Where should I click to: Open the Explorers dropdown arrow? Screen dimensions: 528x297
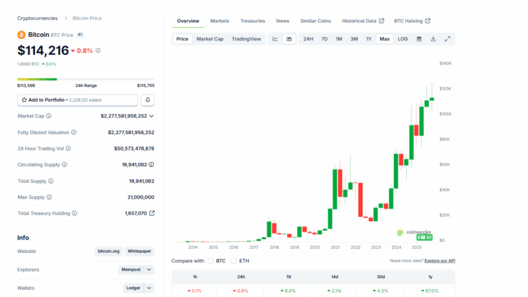pyautogui.click(x=149, y=270)
